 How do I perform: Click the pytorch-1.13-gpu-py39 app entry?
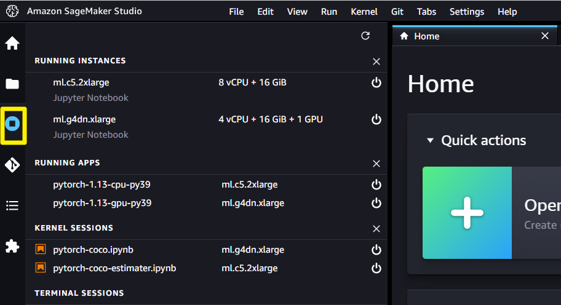tap(102, 203)
